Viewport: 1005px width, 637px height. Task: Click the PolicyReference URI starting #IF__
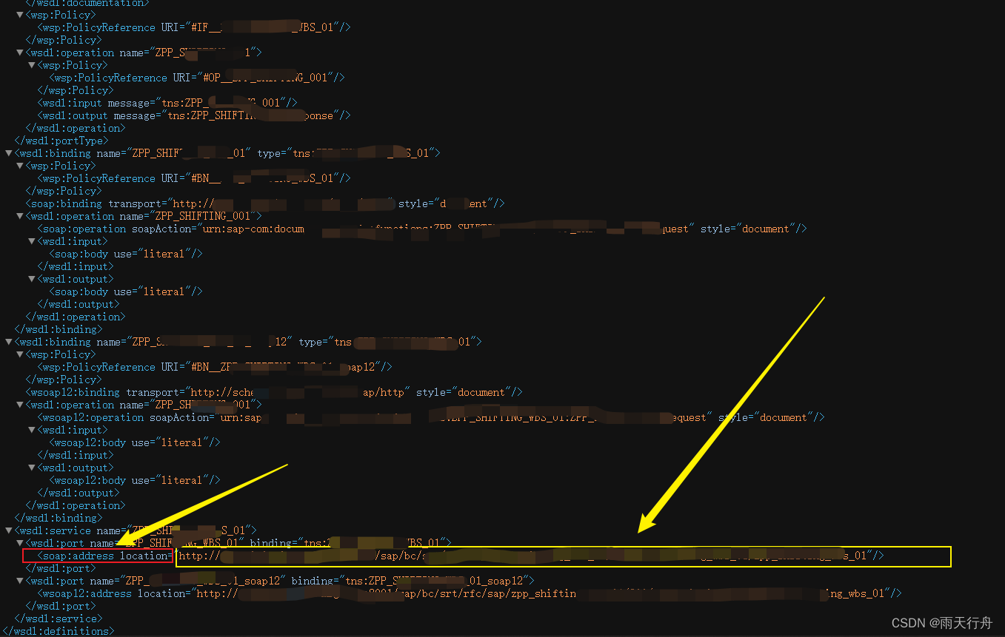coord(194,27)
